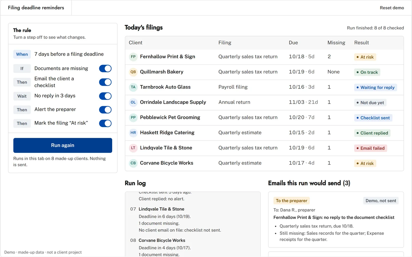The width and height of the screenshot is (412, 257).
Task: Click the LT avatar for Lindqvale Tile & Stone
Action: pos(133,148)
